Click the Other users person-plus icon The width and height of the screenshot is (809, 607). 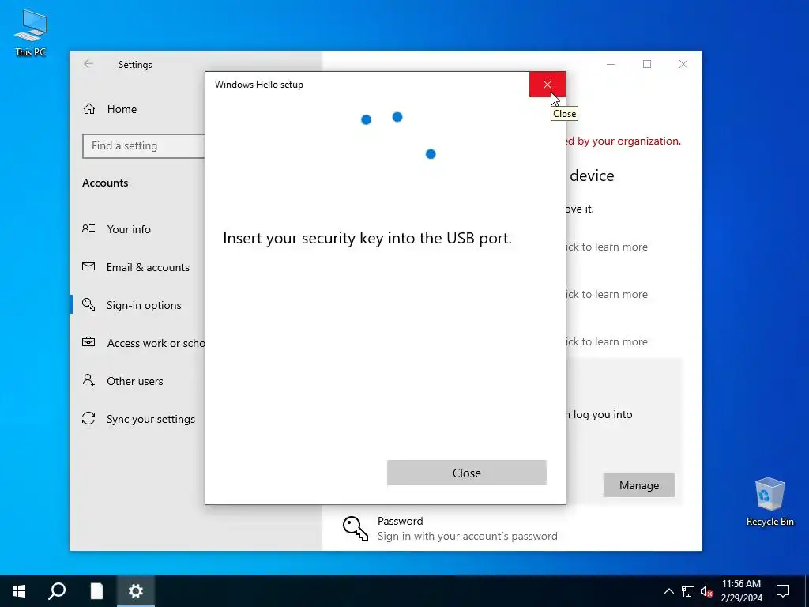[x=88, y=380]
